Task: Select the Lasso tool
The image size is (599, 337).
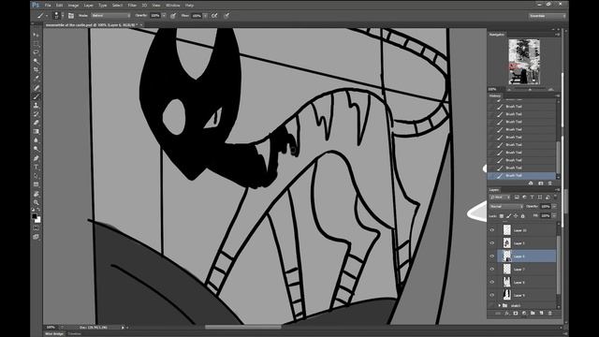Action: pos(36,52)
